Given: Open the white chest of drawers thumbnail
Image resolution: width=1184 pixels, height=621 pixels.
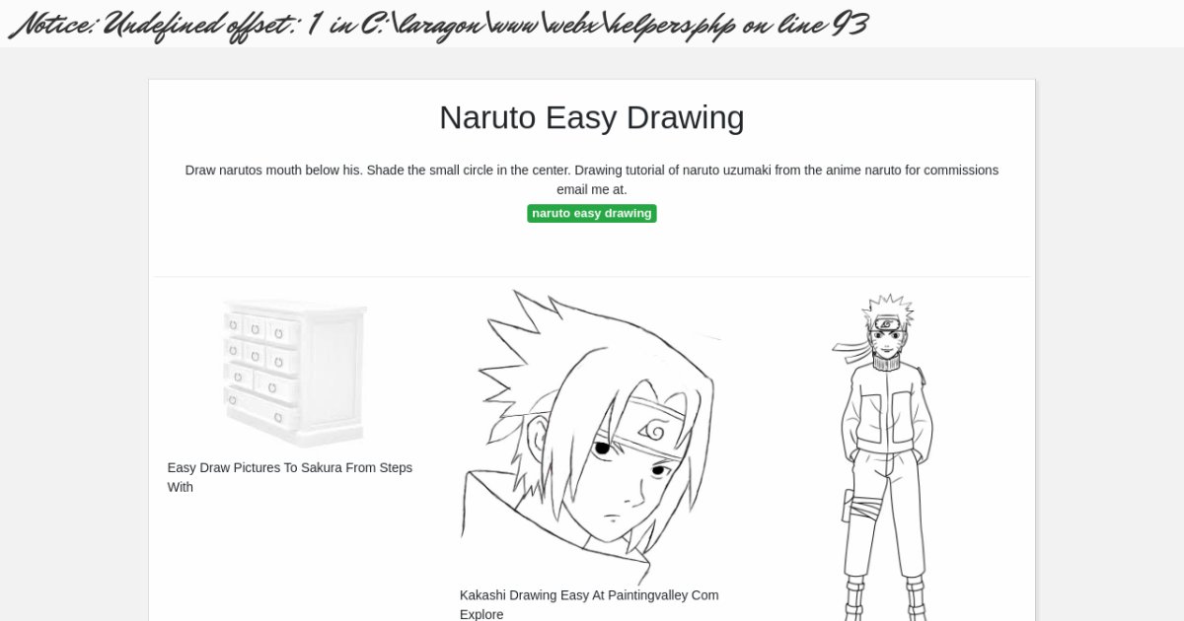Looking at the screenshot, I should pyautogui.click(x=295, y=373).
